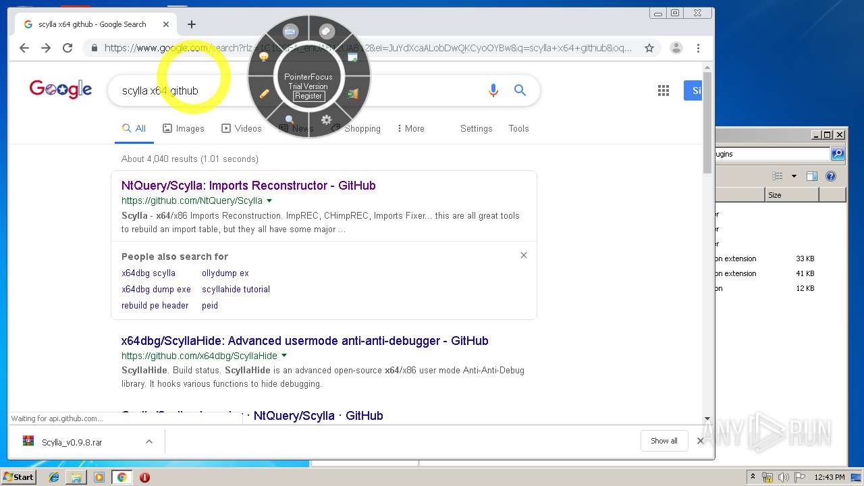Screen dimensions: 864x486
Task: Open search Settings menu
Action: pos(477,128)
